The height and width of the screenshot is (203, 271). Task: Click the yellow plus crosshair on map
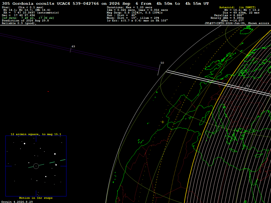[163, 122]
